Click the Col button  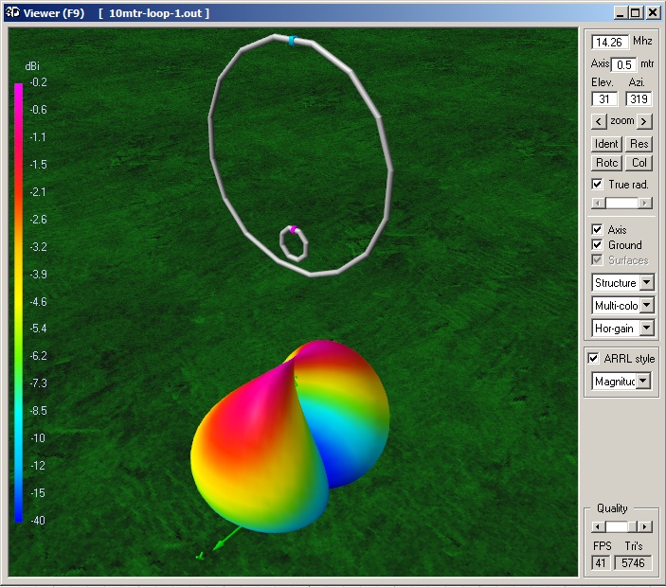[x=639, y=163]
